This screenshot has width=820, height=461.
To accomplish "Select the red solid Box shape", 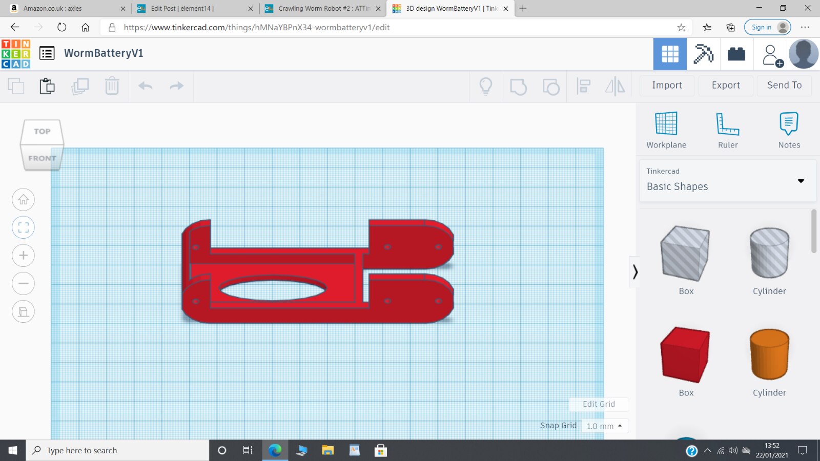I will pos(685,354).
